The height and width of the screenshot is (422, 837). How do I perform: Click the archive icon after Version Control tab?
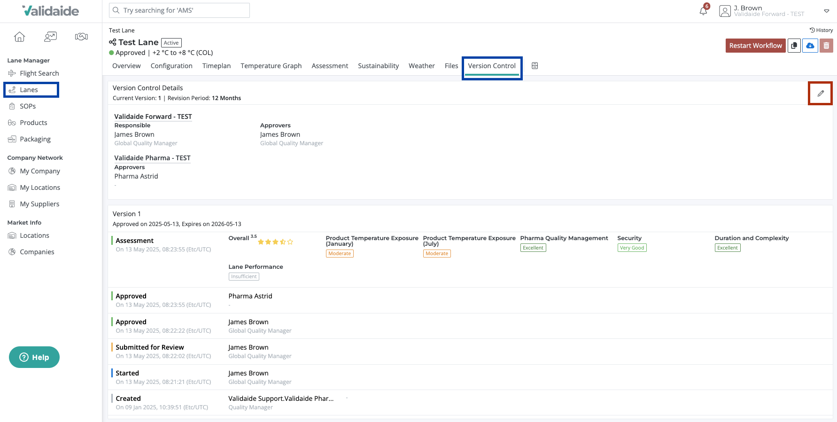coord(535,66)
